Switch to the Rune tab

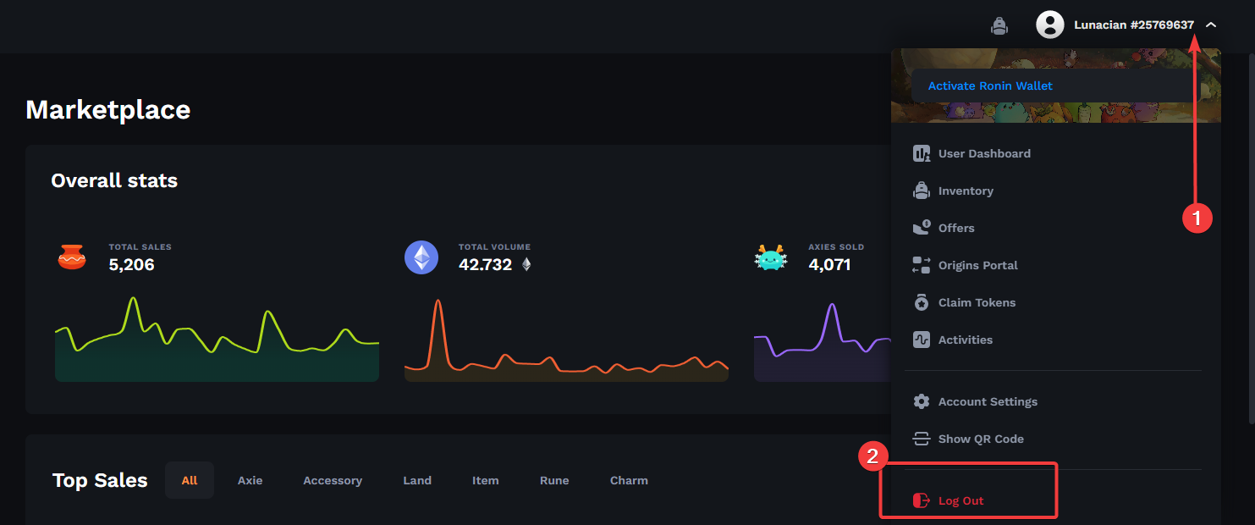[554, 480]
